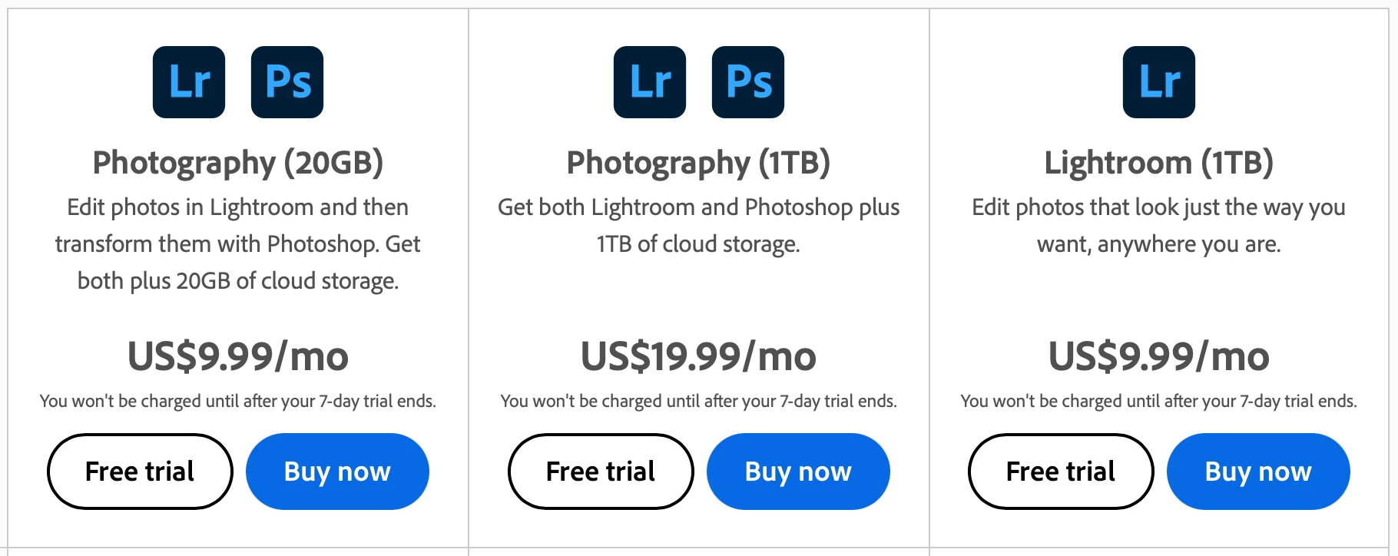Buy now the Lightroom (1TB) plan
The width and height of the screenshot is (1398, 556).
pyautogui.click(x=1258, y=472)
